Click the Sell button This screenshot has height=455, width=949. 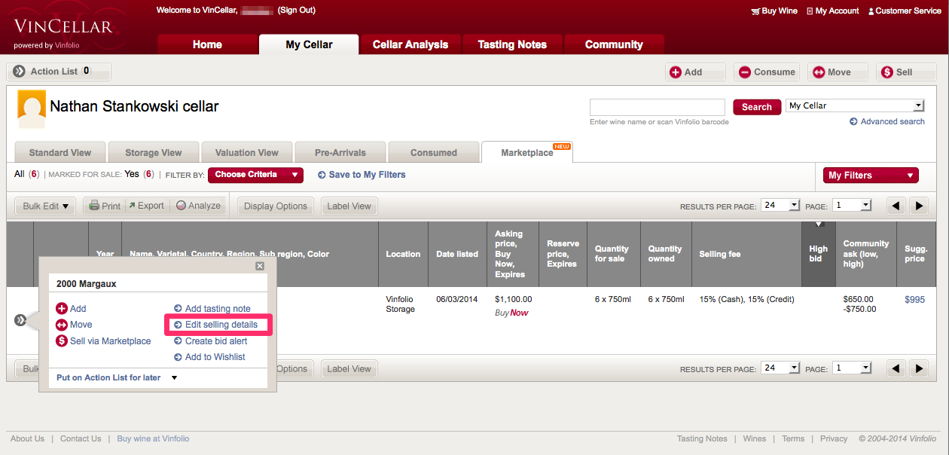pyautogui.click(x=905, y=72)
